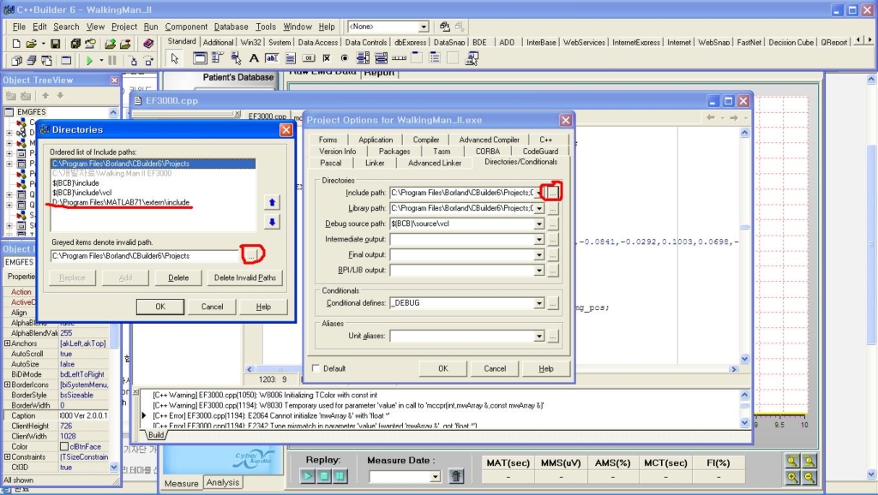
Task: Click the clBtnFace Color property swatch
Action: pyautogui.click(x=64, y=446)
